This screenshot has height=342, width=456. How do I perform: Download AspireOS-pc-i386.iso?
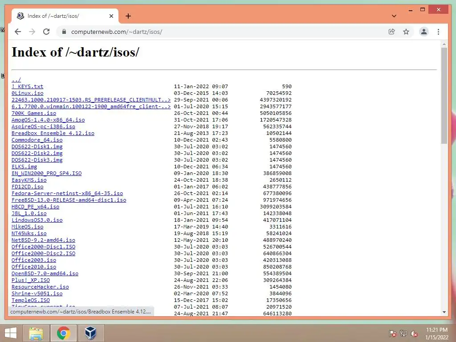[43, 126]
